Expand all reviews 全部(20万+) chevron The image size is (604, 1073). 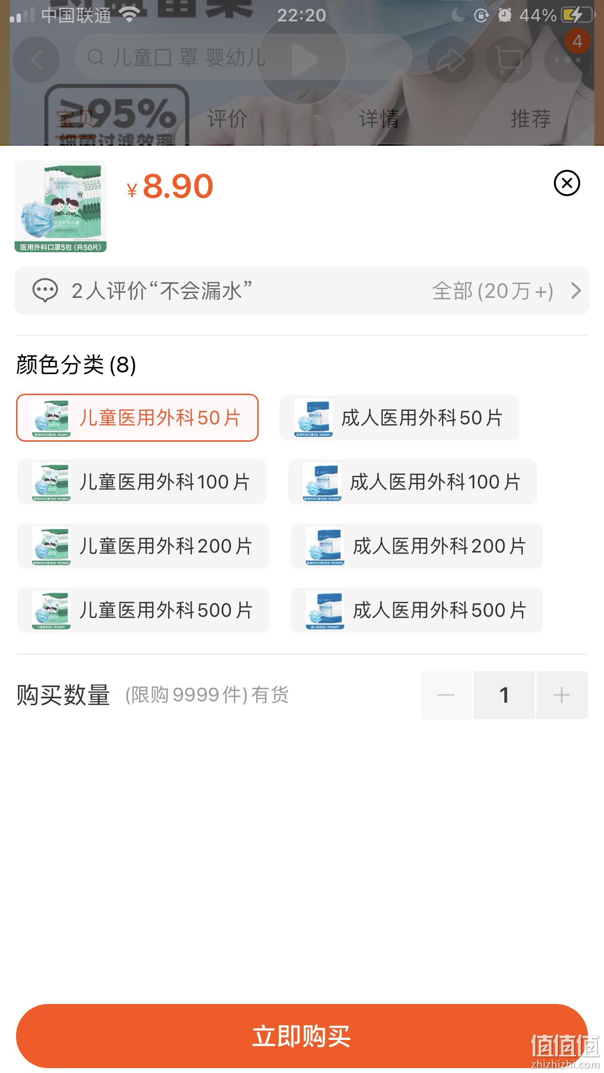(x=576, y=291)
